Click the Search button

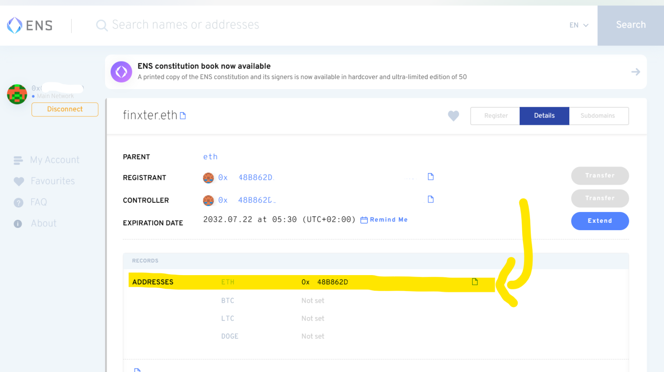(x=631, y=25)
